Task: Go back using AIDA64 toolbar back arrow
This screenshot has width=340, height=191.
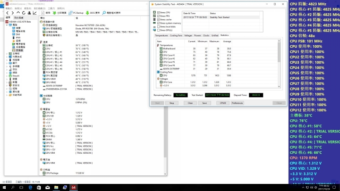Action: point(8,13)
